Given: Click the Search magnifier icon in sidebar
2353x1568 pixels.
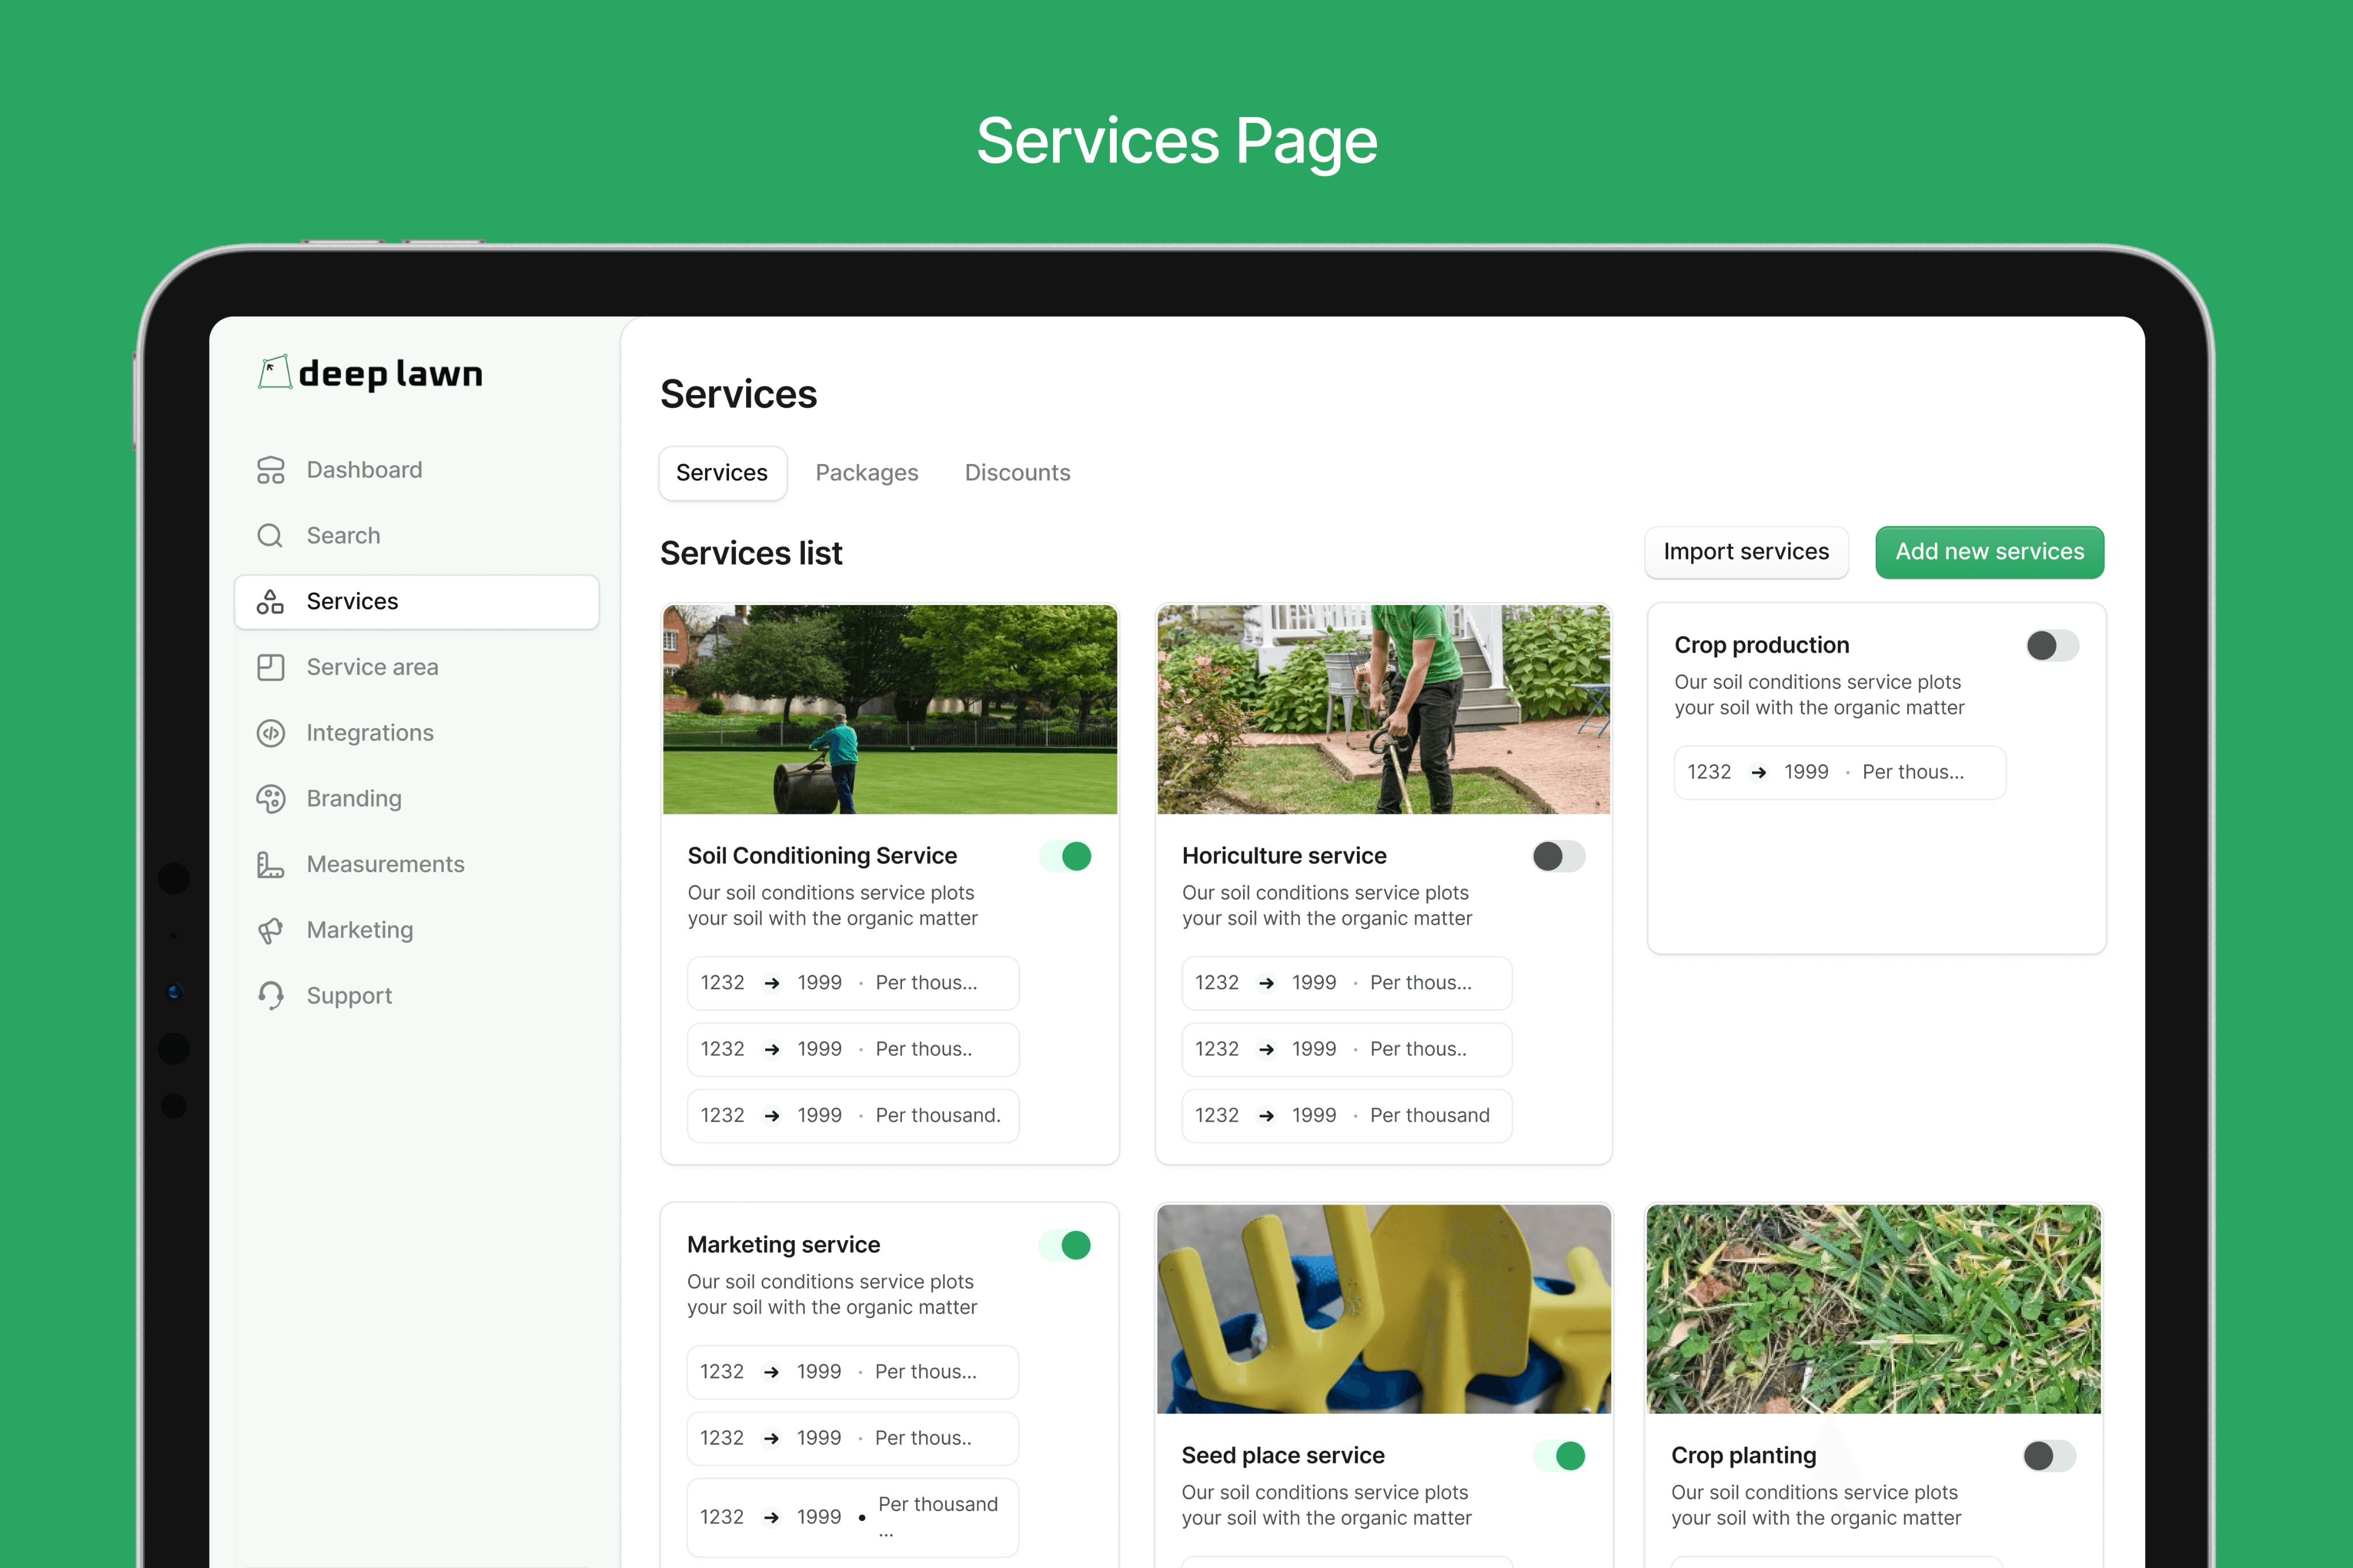Looking at the screenshot, I should click(270, 536).
